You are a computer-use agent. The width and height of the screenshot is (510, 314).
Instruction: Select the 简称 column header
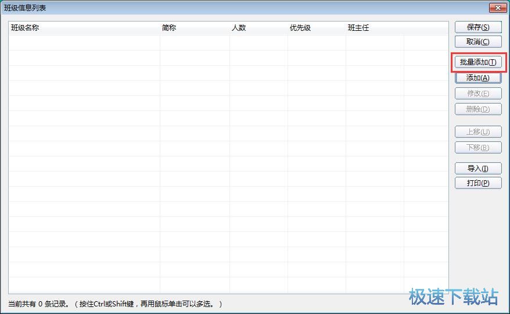pyautogui.click(x=195, y=28)
